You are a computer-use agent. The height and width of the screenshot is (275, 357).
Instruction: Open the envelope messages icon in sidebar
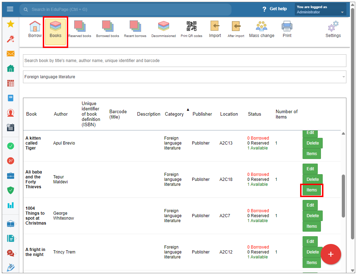(x=11, y=54)
